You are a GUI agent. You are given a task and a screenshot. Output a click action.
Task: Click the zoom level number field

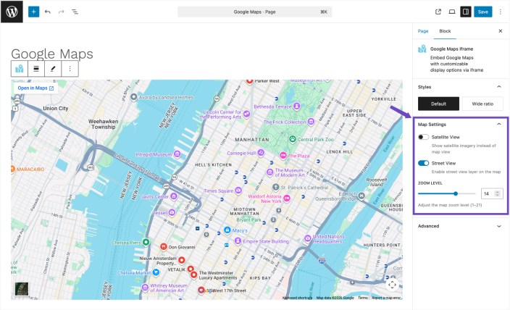click(x=488, y=193)
